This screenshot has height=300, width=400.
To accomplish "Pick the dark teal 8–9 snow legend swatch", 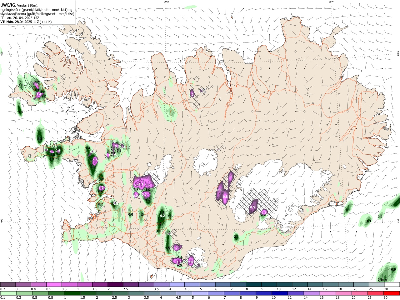I will pyautogui.click(x=254, y=285).
